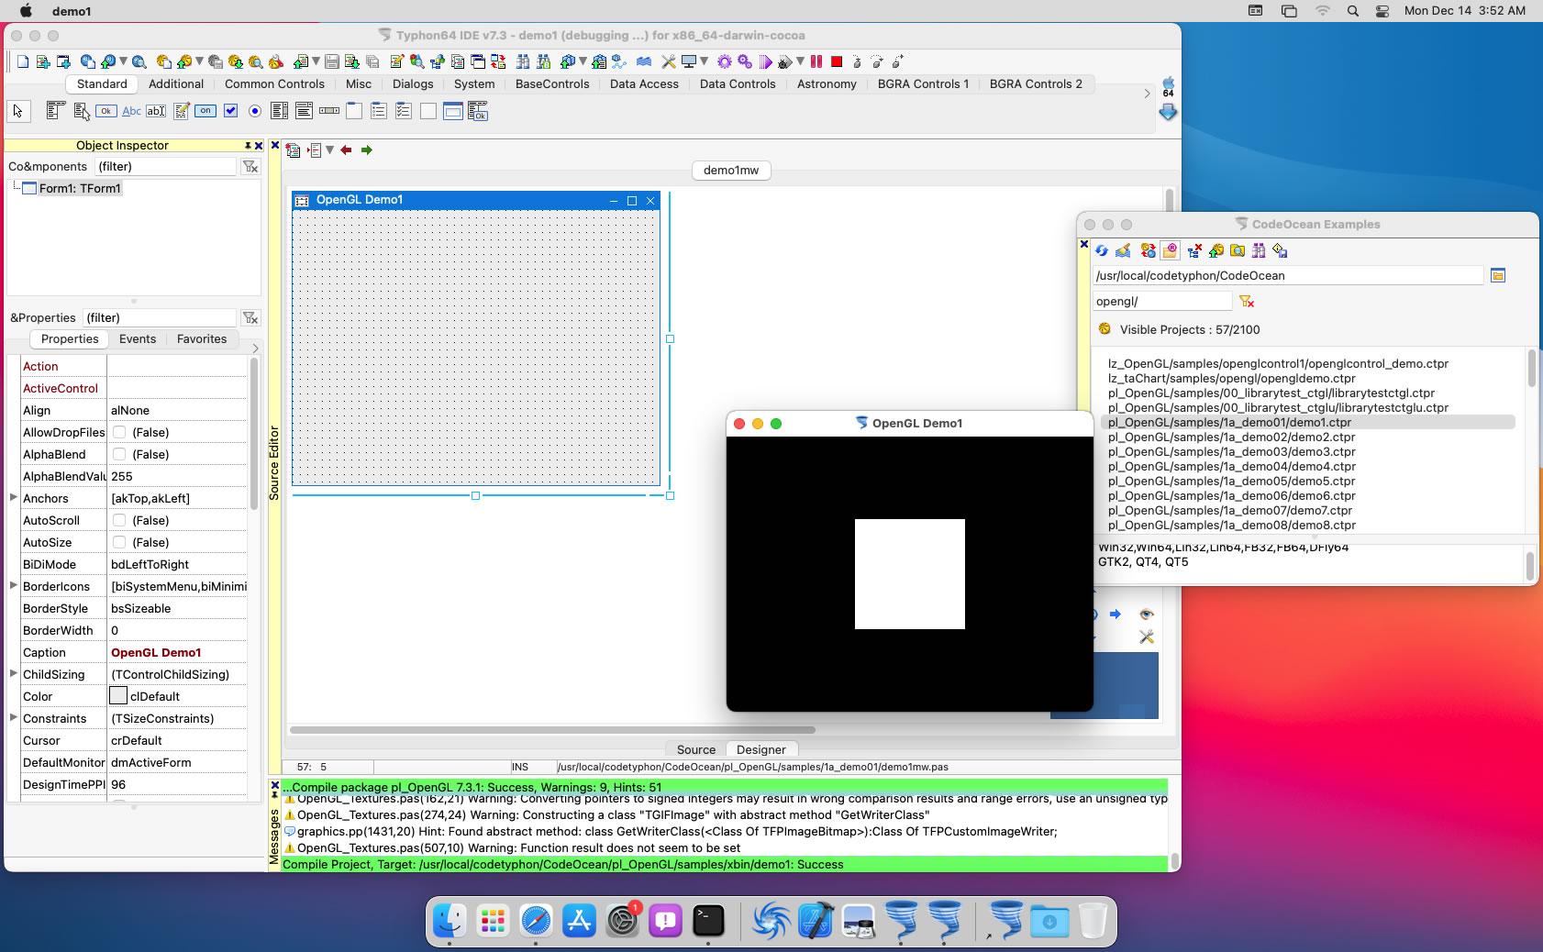Open the dropdown arrow in editor toolbar
Screen dimensions: 1543x952
point(329,149)
